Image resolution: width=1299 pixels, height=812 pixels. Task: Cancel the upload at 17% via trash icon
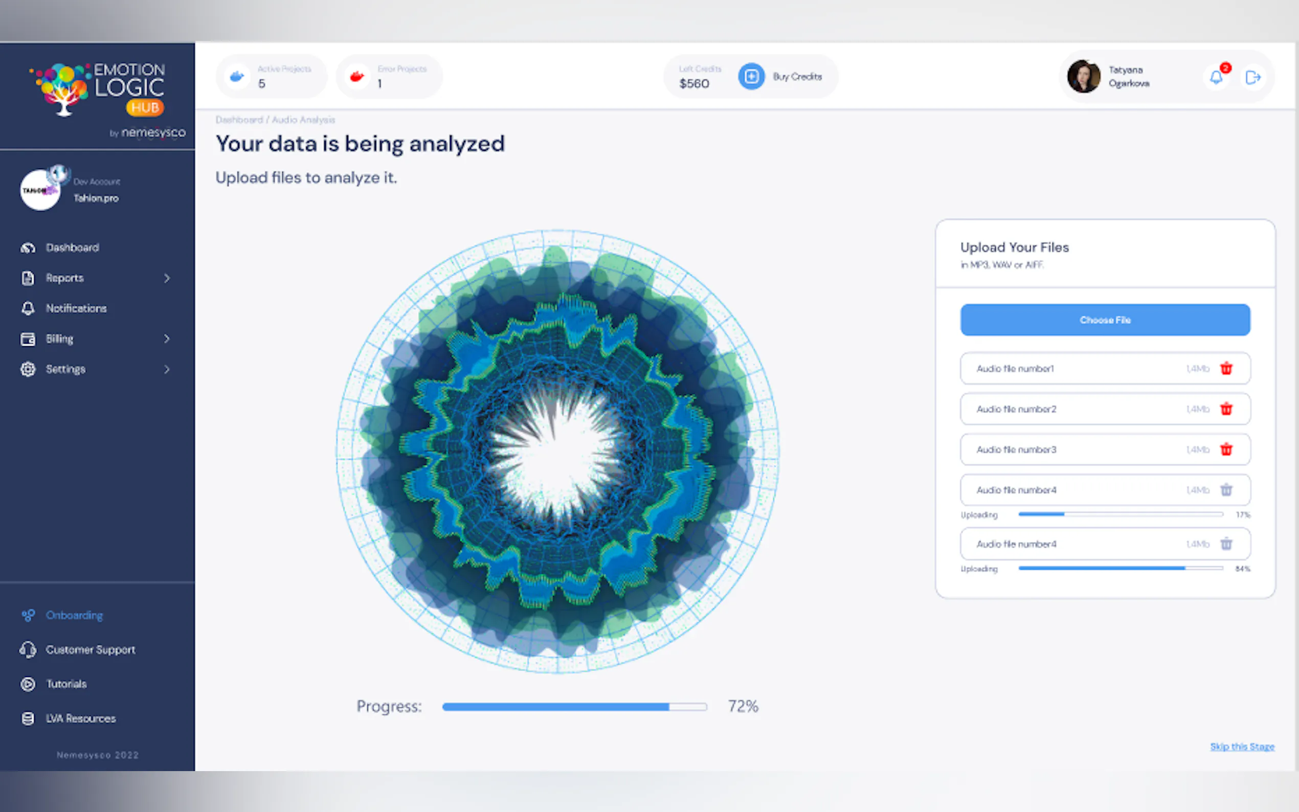pos(1226,490)
